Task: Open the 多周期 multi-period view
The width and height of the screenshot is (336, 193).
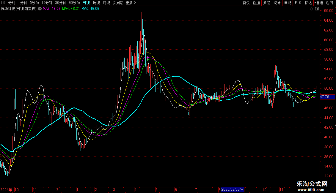Action: pos(118,3)
